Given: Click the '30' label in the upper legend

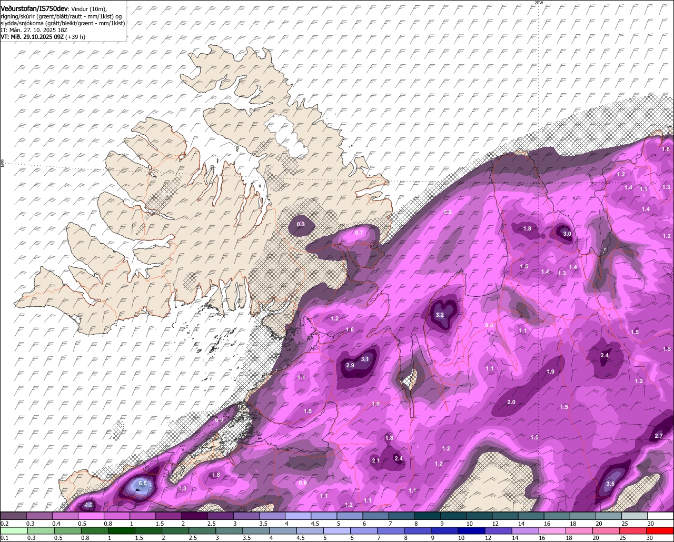Looking at the screenshot, I should pos(651,524).
